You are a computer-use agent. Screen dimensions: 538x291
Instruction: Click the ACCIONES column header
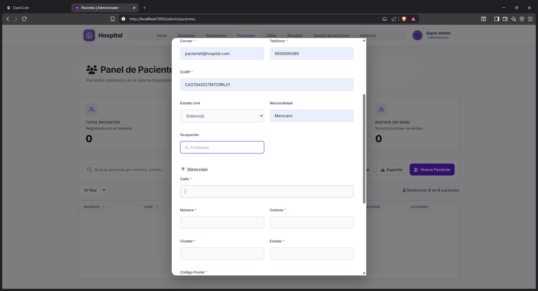click(420, 207)
